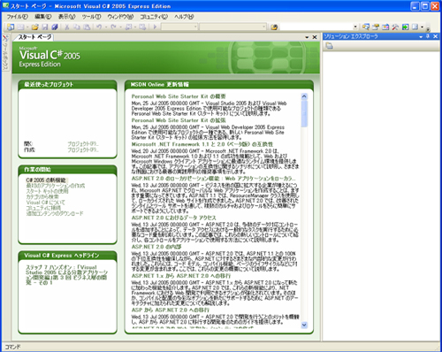
Task: Click the Open File folder icon
Action: 35,27
